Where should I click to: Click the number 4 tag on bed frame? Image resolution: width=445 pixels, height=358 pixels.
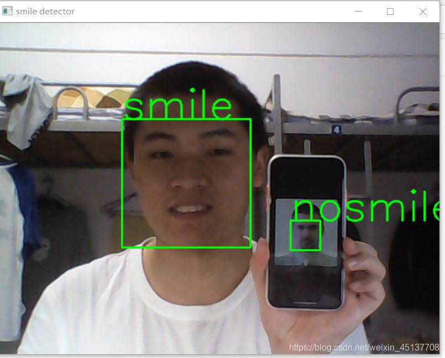[336, 129]
